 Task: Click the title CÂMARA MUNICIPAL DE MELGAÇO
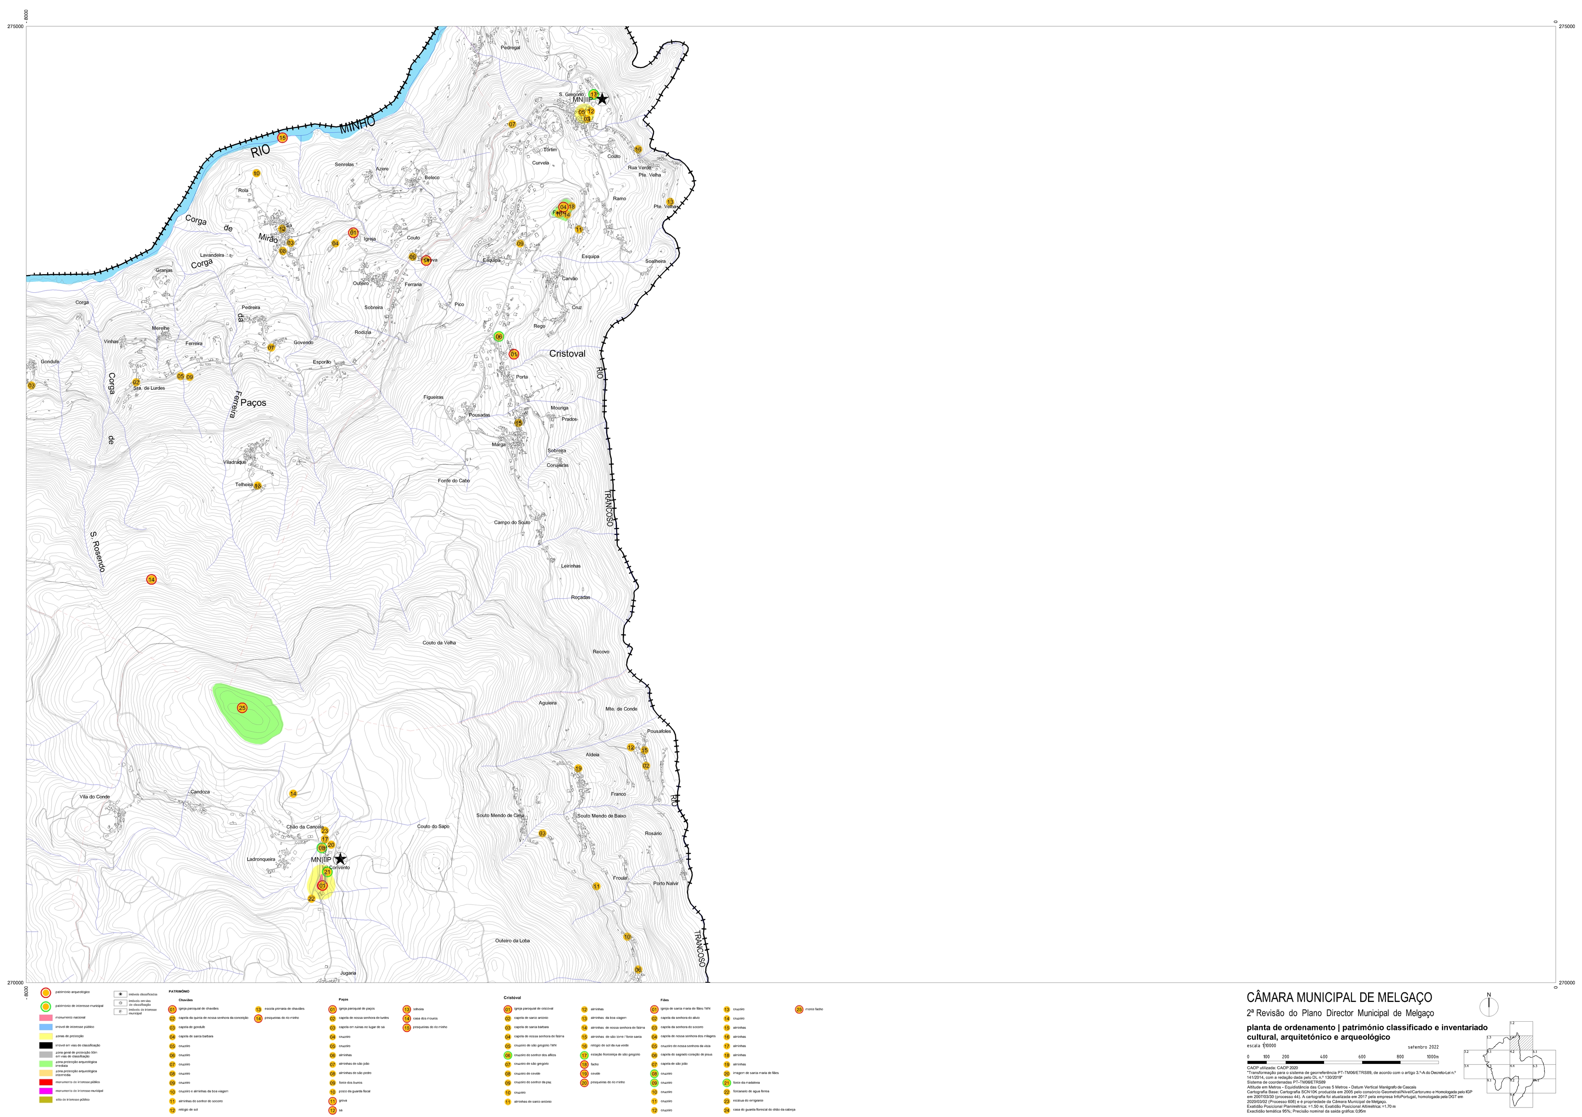(1340, 998)
